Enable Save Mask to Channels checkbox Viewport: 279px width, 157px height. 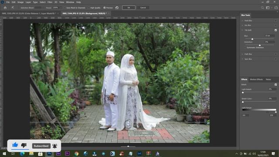tap(65, 8)
